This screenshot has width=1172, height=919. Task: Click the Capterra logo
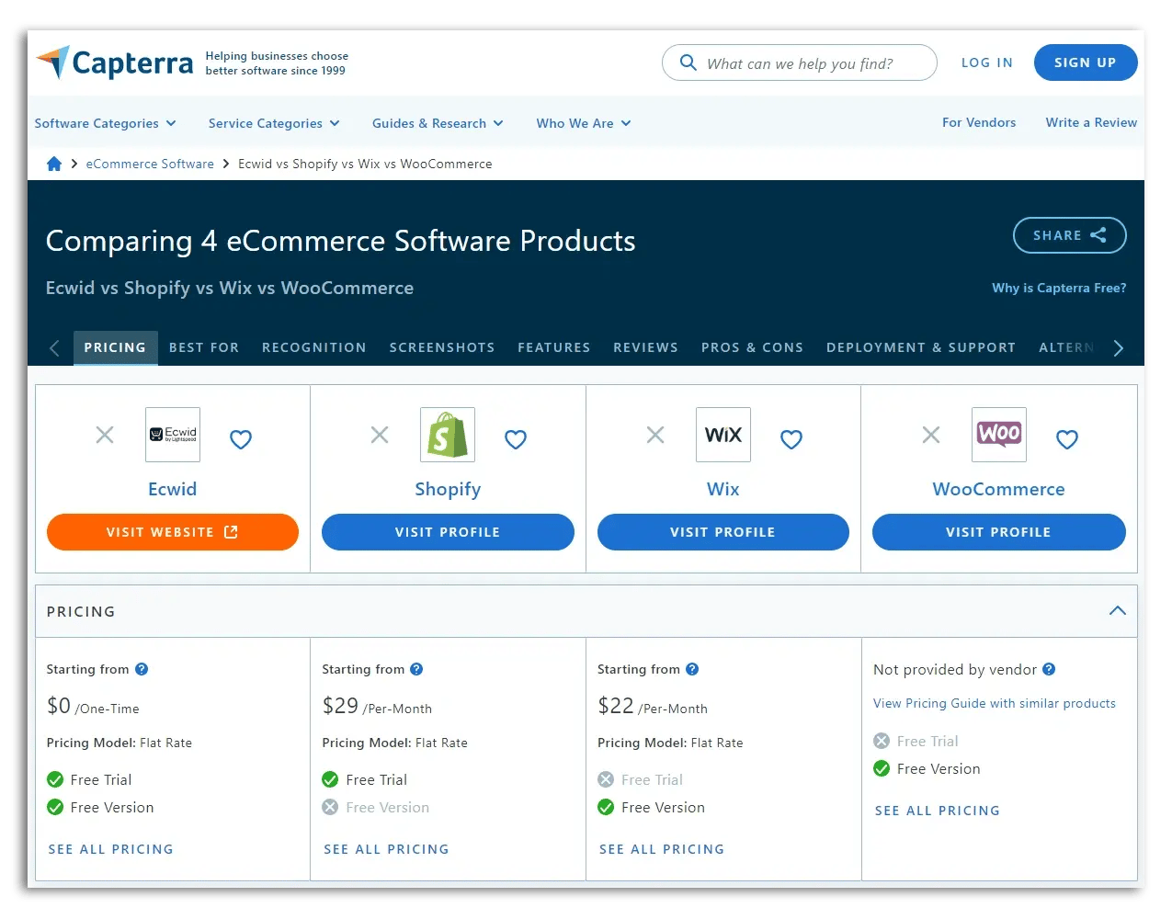(x=114, y=62)
